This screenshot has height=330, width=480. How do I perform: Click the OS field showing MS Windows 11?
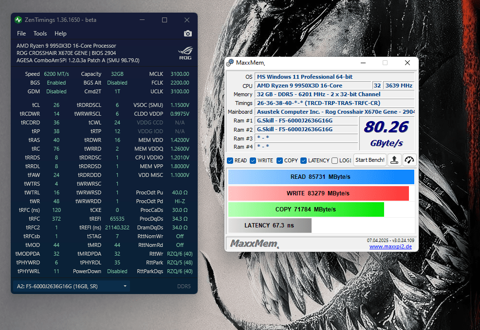(334, 77)
